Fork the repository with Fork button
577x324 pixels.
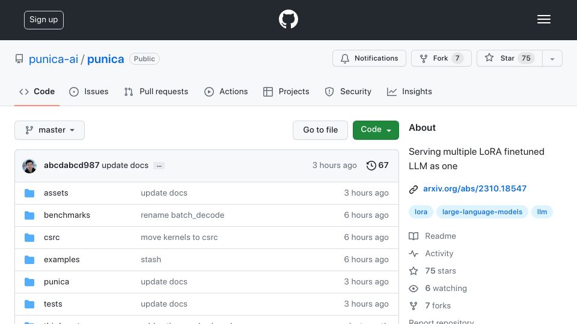click(x=441, y=58)
